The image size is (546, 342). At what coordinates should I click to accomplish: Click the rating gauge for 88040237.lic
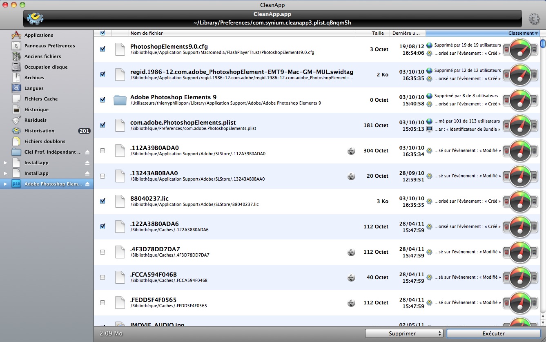[x=520, y=201]
